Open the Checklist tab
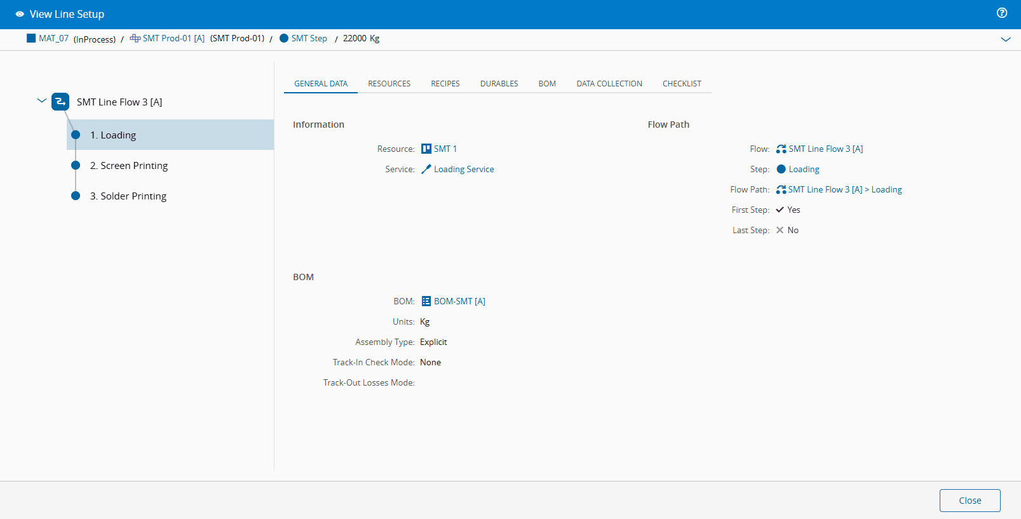The width and height of the screenshot is (1021, 519). pos(681,84)
